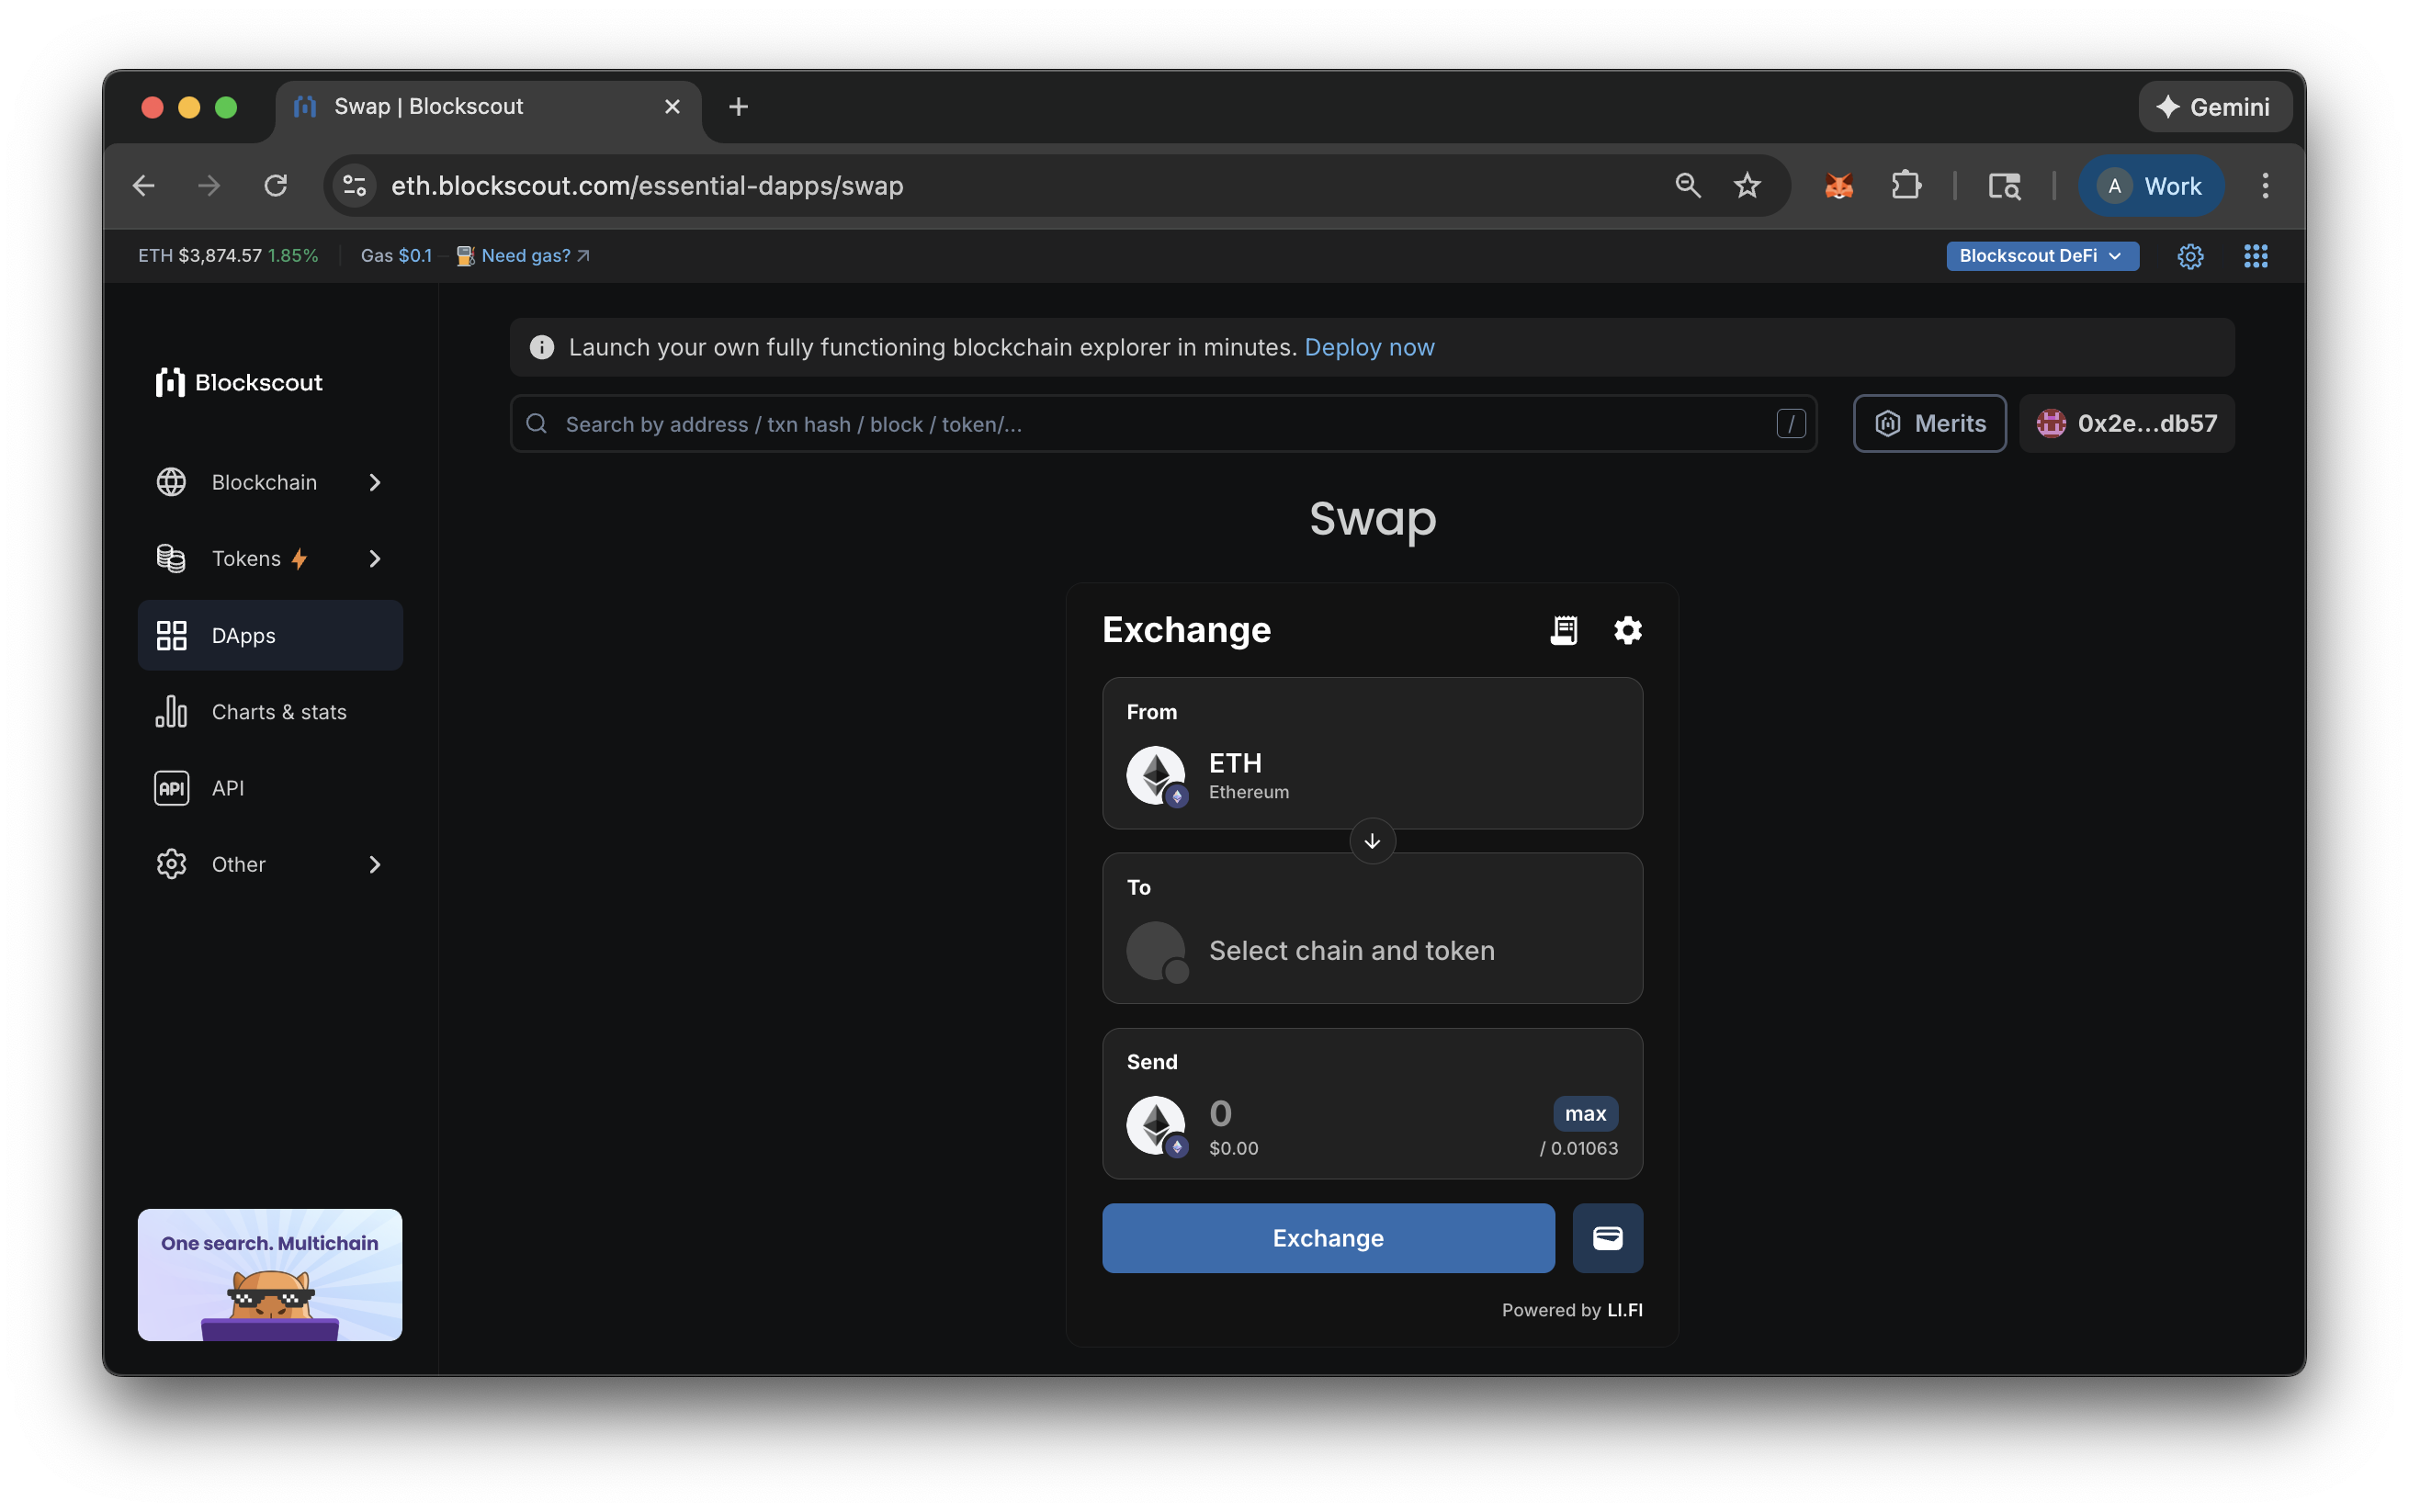Open the MetaMask extension icon
The width and height of the screenshot is (2409, 1512).
pyautogui.click(x=1838, y=185)
